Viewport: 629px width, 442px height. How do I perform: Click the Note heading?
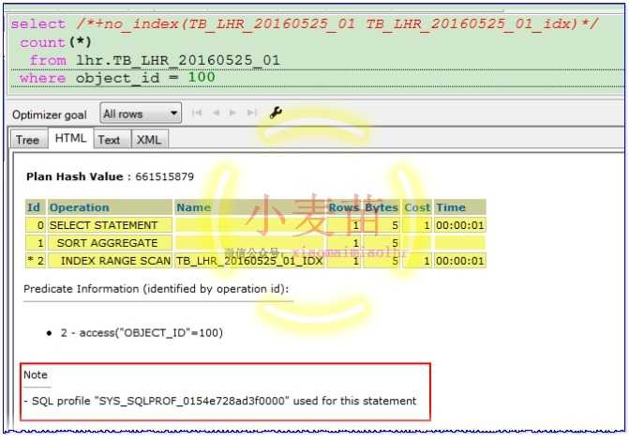36,375
